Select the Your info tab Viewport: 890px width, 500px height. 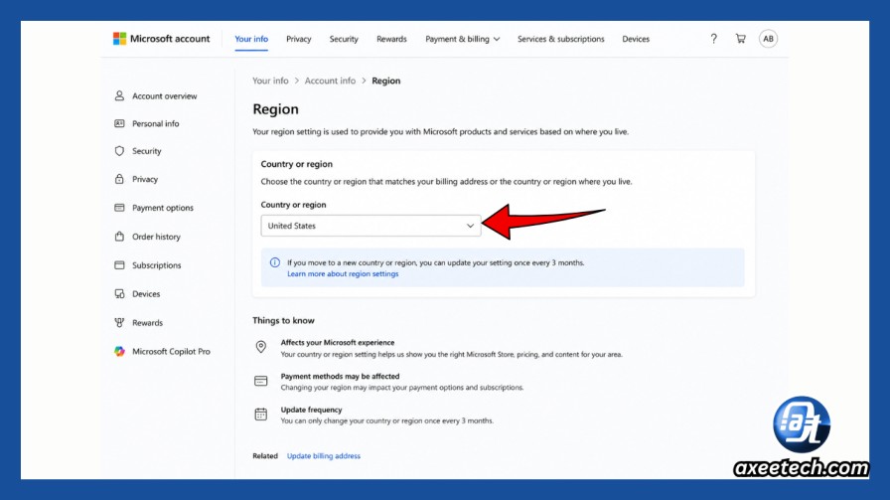click(x=251, y=39)
